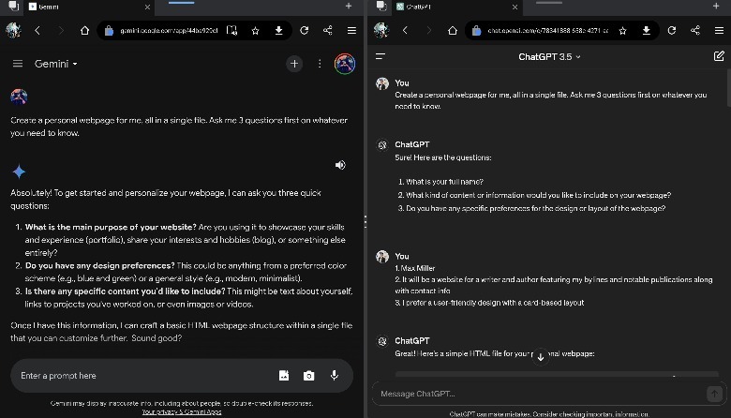This screenshot has width=731, height=418.
Task: Click the ChatGPT page vertical scrollbar
Action: tap(727, 89)
